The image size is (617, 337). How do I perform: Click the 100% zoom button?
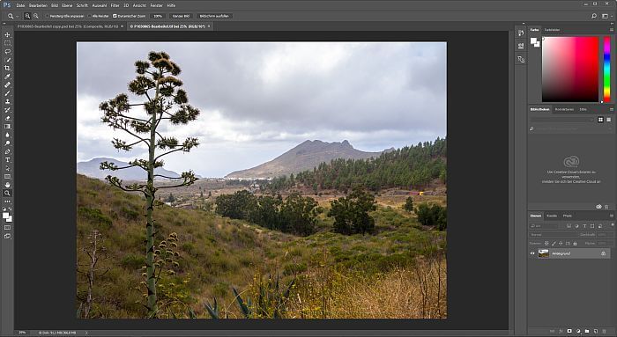tap(158, 16)
